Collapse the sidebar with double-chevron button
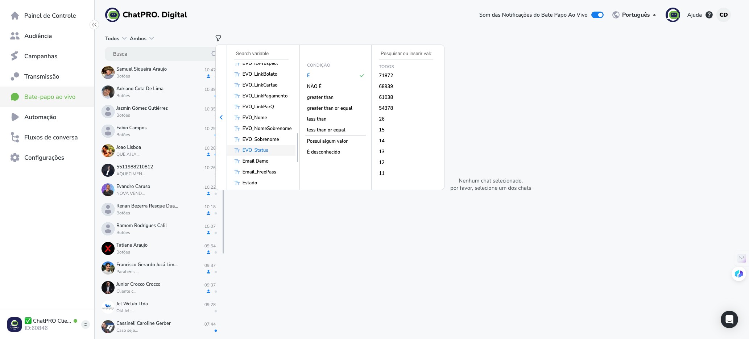The height and width of the screenshot is (339, 749). pos(94,25)
